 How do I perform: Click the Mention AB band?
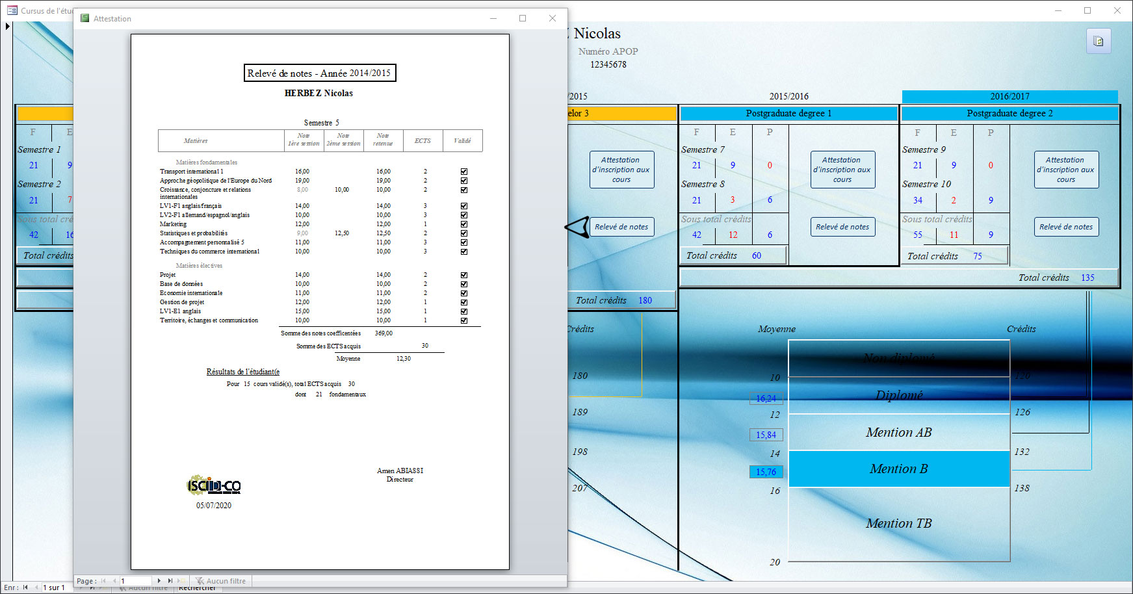click(899, 432)
